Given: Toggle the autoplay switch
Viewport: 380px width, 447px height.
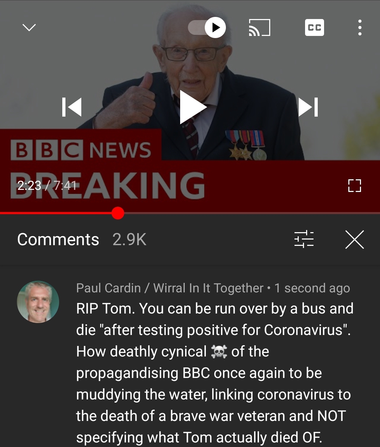Looking at the screenshot, I should (x=207, y=27).
